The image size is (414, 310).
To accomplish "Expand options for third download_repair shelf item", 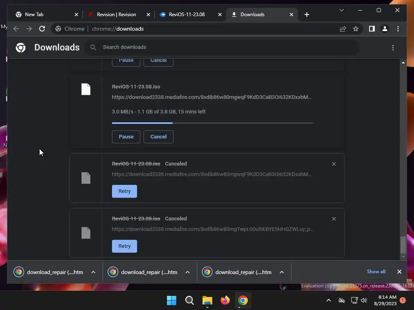I will click(x=282, y=272).
